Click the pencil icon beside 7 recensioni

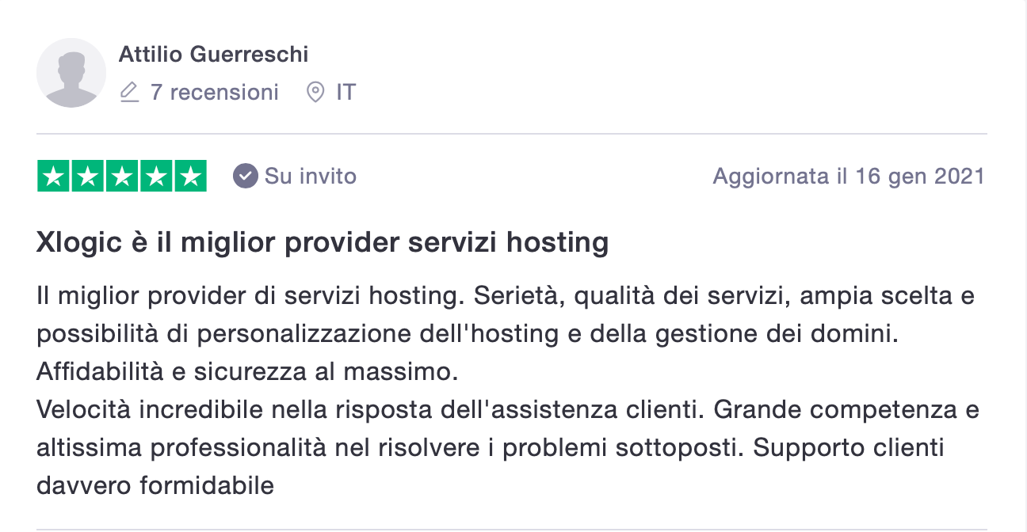point(129,93)
